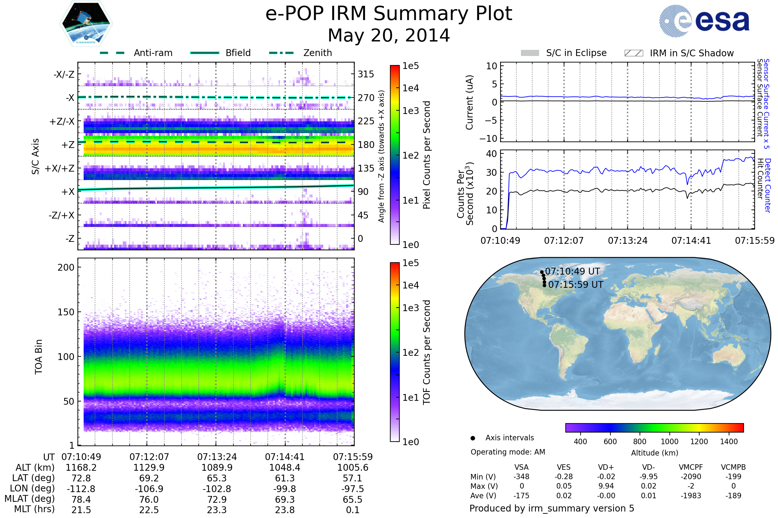
Task: Click the S/C in Eclipse gray swatch
Action: pos(530,53)
